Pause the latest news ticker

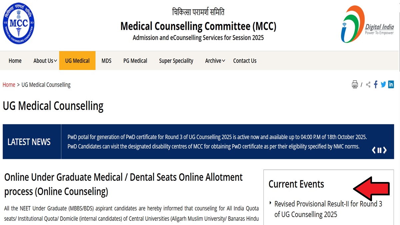point(379,150)
